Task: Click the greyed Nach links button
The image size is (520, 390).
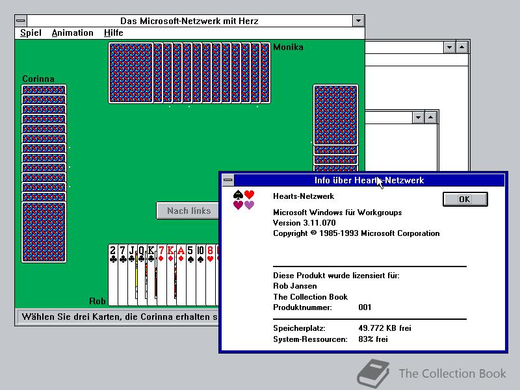Action: click(x=188, y=211)
